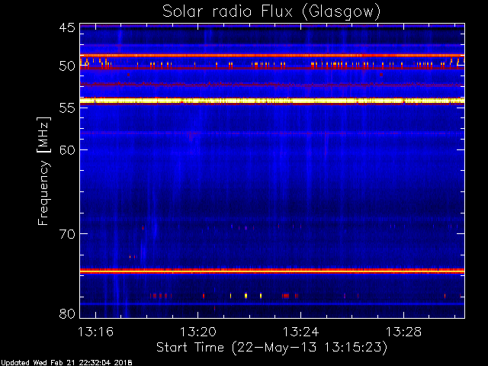Click the 13:28 time tick label
This screenshot has height=366, width=488.
403,332
